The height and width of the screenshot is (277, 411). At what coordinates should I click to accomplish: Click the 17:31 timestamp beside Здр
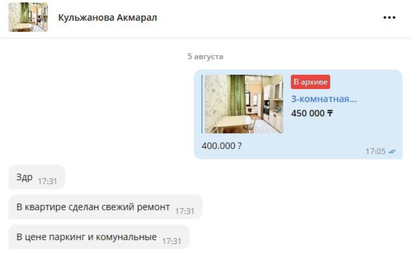click(x=48, y=181)
